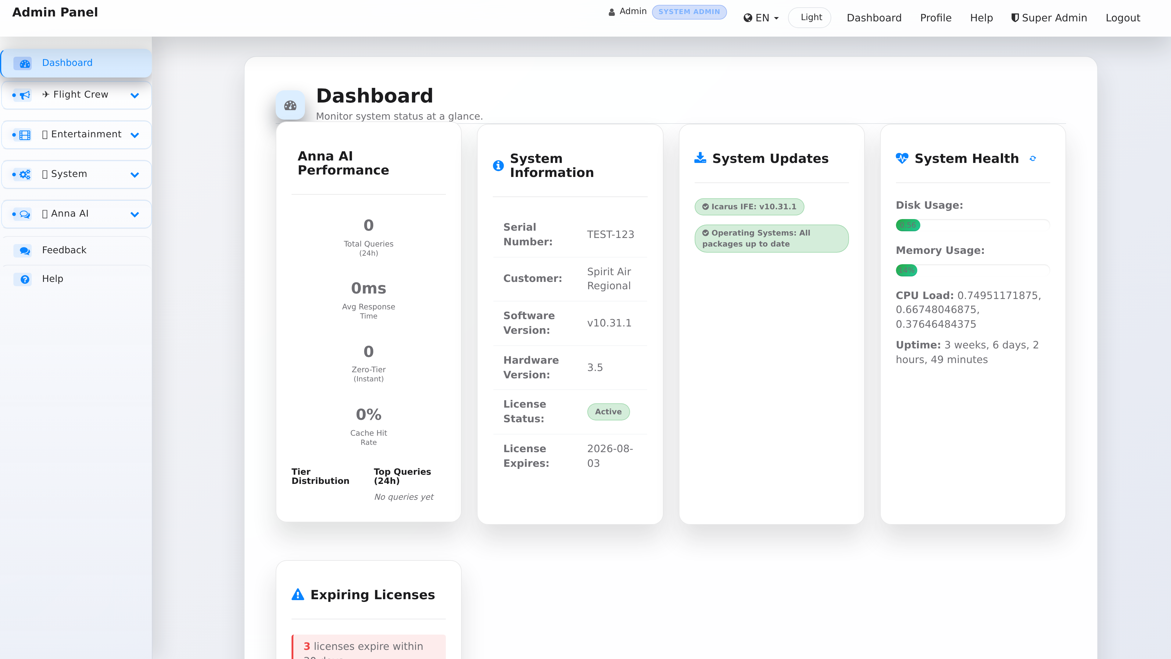Click the Expiring Licenses warning triangle icon
The width and height of the screenshot is (1171, 659).
coord(298,594)
